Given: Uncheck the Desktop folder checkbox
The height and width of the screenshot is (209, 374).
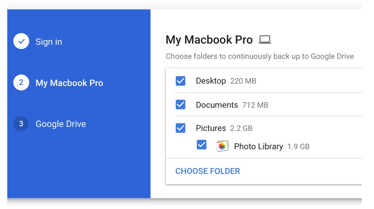Looking at the screenshot, I should click(x=180, y=81).
